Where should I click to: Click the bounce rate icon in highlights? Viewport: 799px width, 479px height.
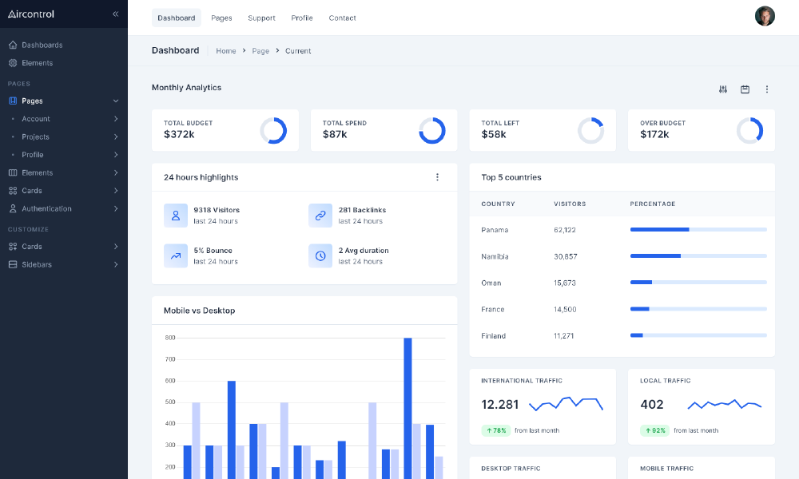[176, 255]
